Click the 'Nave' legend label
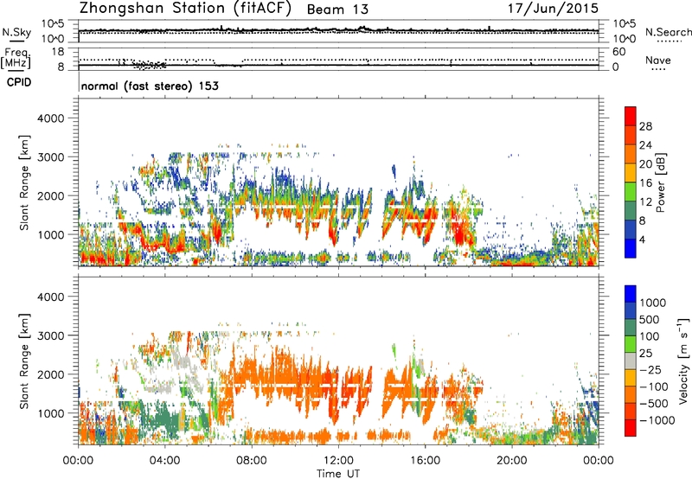 pos(658,61)
